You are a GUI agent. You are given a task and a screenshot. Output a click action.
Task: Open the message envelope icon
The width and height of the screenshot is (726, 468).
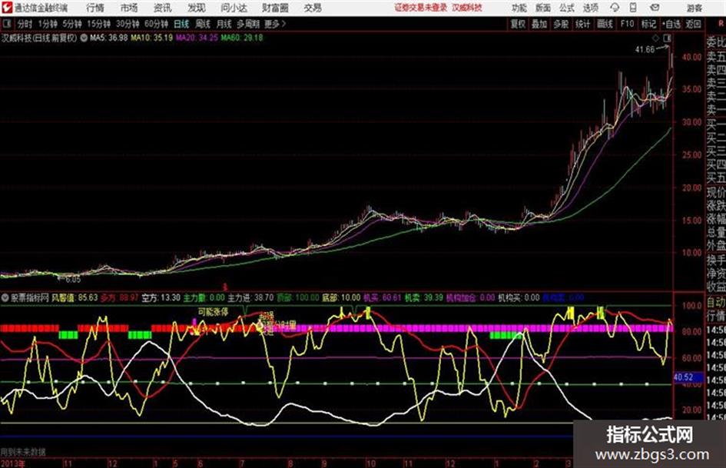coord(655,8)
